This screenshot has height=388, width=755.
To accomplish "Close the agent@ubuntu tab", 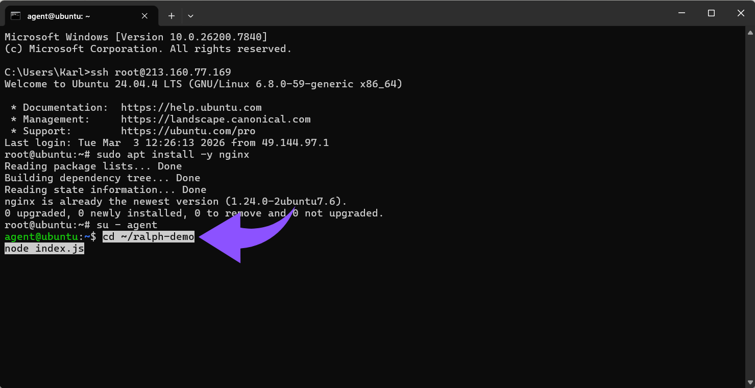I will [144, 15].
